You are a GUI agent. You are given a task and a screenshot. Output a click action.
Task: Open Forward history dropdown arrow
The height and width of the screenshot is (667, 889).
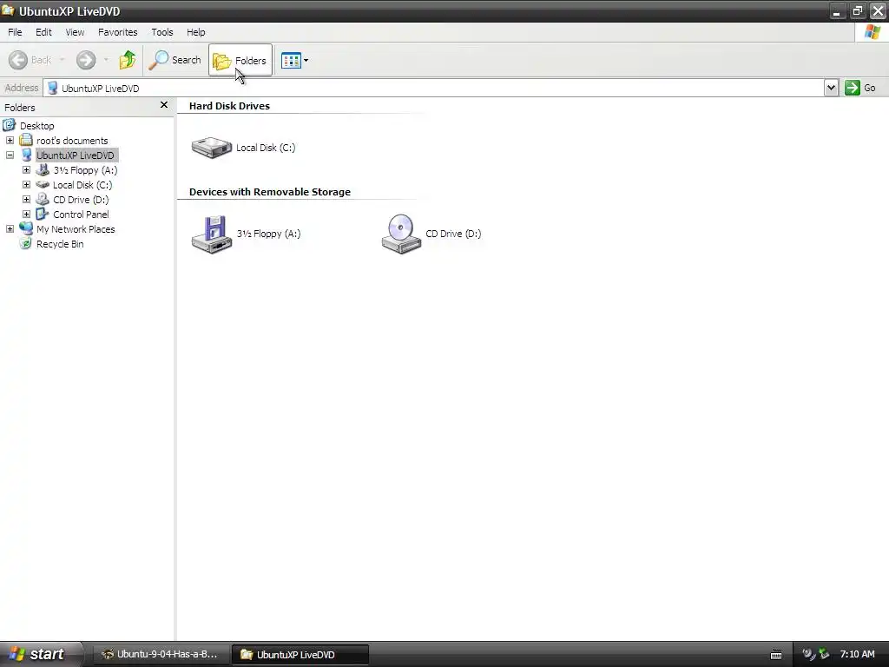point(106,60)
